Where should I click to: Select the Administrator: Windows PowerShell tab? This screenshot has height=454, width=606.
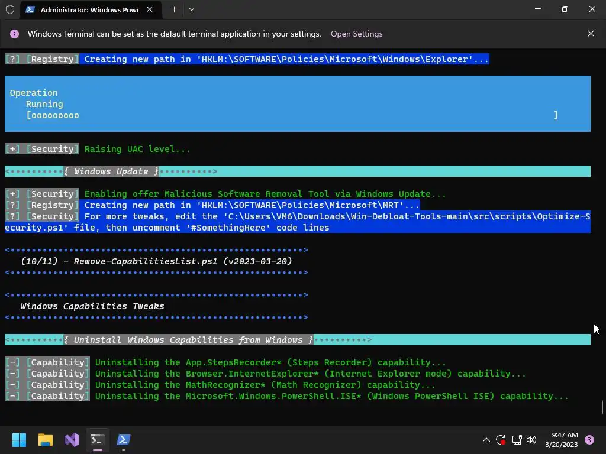pos(89,9)
